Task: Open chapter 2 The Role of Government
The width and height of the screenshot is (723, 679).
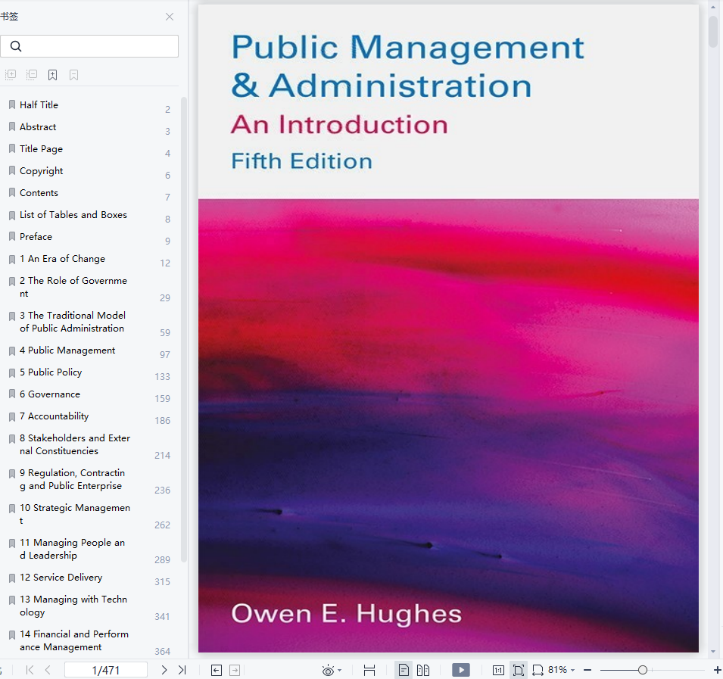Action: pos(73,287)
